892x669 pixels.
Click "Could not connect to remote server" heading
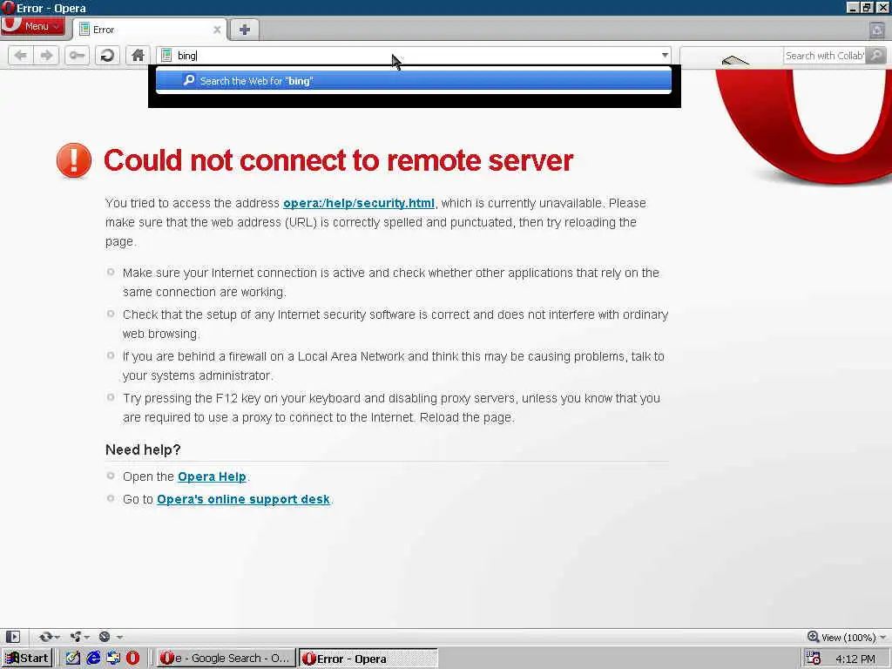coord(339,160)
